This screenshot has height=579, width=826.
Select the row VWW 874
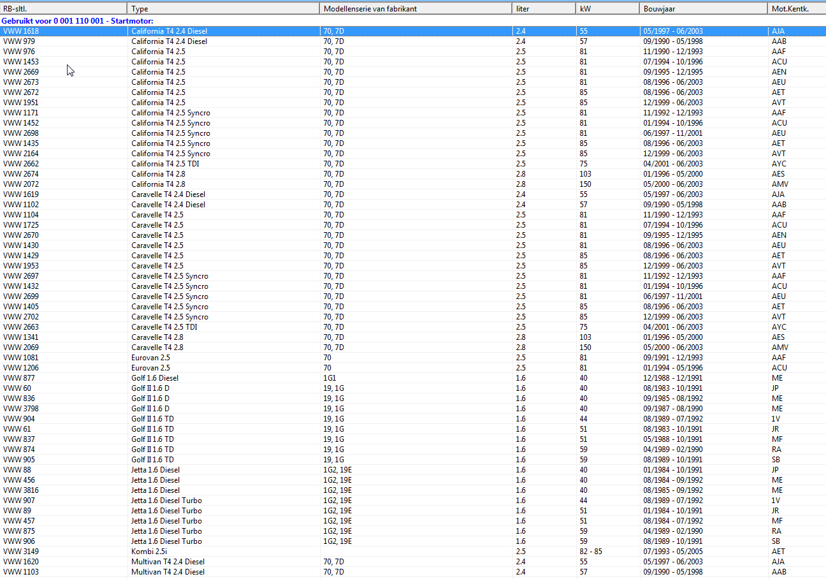tap(413, 450)
